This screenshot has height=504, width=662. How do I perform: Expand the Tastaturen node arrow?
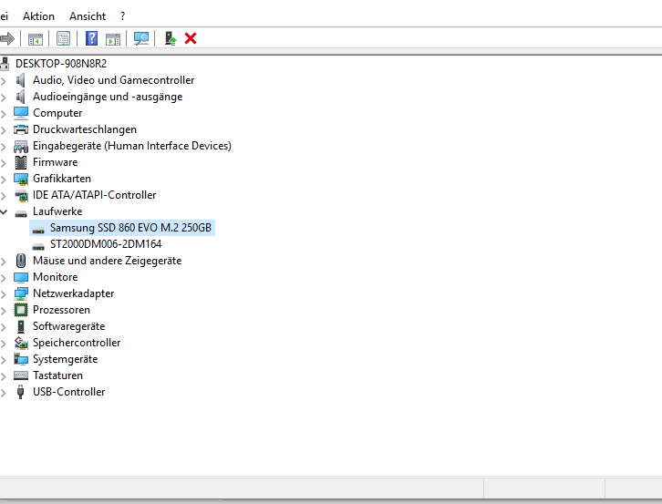point(4,376)
